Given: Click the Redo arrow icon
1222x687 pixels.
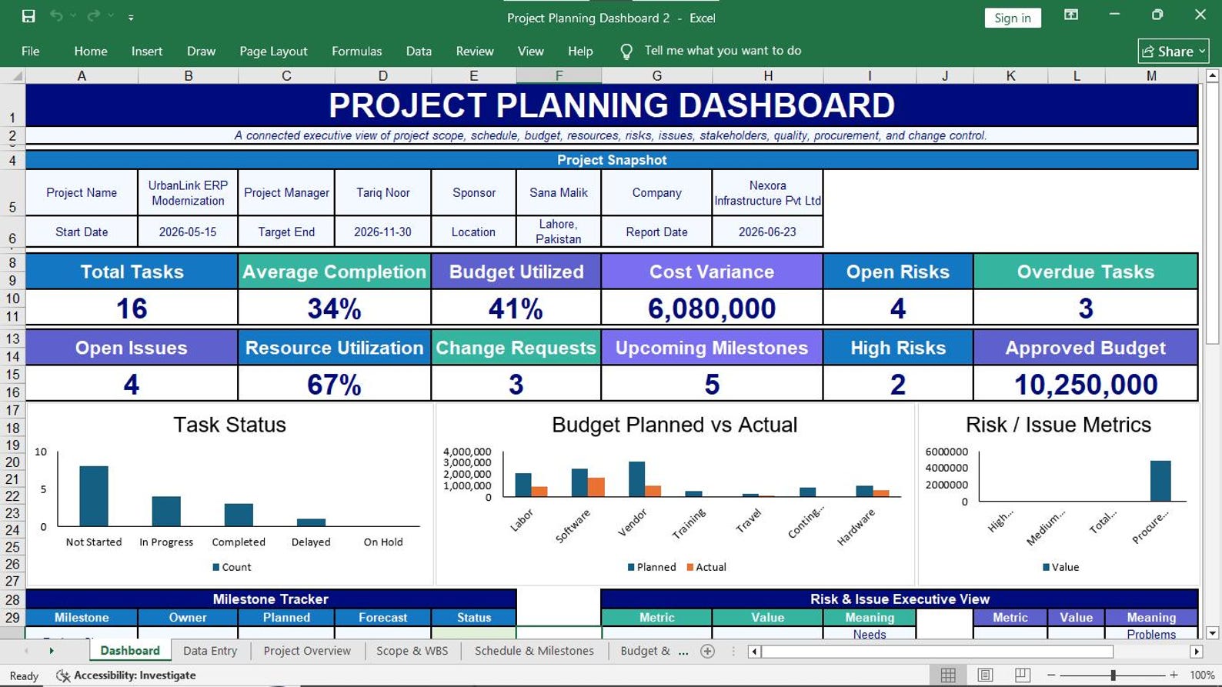Looking at the screenshot, I should pyautogui.click(x=94, y=16).
